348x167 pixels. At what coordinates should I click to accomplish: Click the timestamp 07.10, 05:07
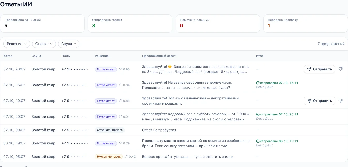coord(15,157)
